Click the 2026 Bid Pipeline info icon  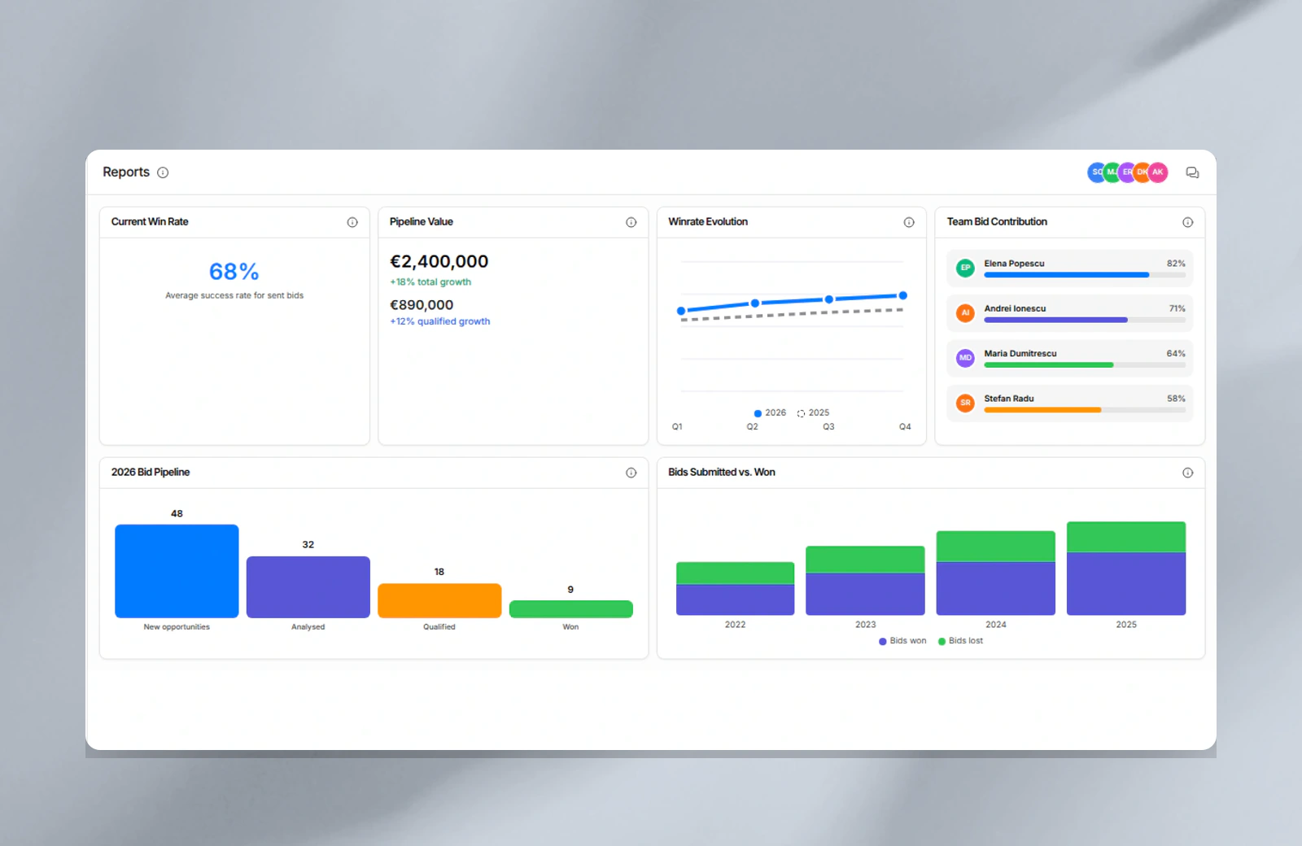tap(631, 473)
